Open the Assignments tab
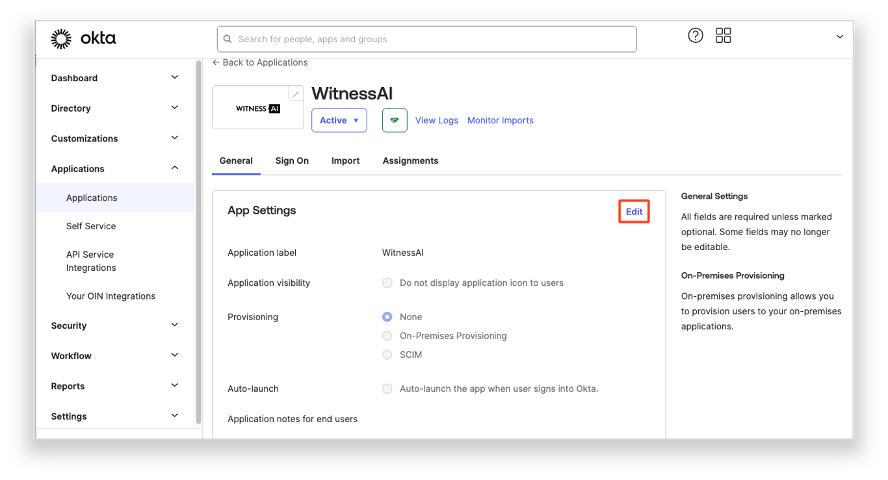This screenshot has width=888, height=480. tap(410, 160)
